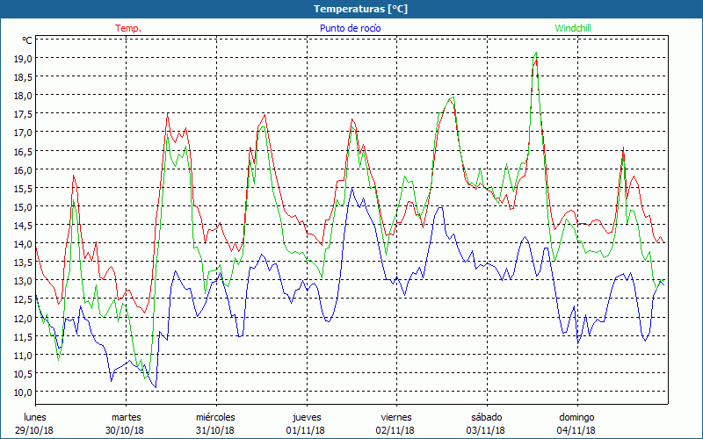Click the 'miércoles' day label
Image resolution: width=703 pixels, height=439 pixels.
(x=215, y=417)
